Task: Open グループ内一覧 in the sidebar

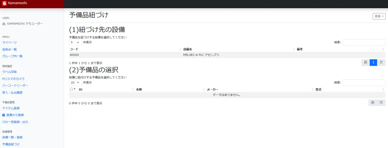Action: (x=12, y=56)
